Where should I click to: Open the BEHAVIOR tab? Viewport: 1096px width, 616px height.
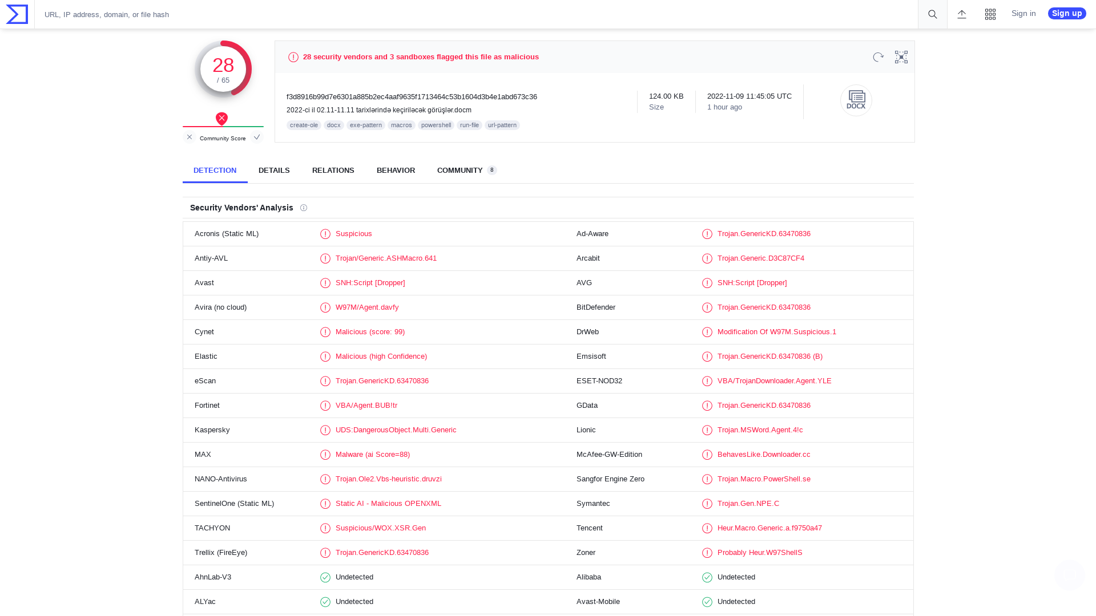pyautogui.click(x=396, y=170)
